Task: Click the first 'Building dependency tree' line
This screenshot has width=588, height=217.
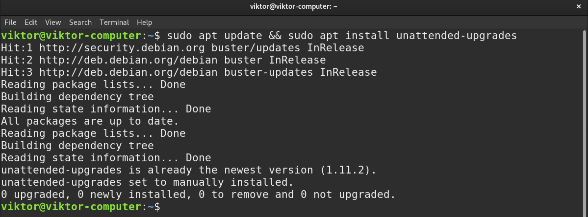Action: 77,97
